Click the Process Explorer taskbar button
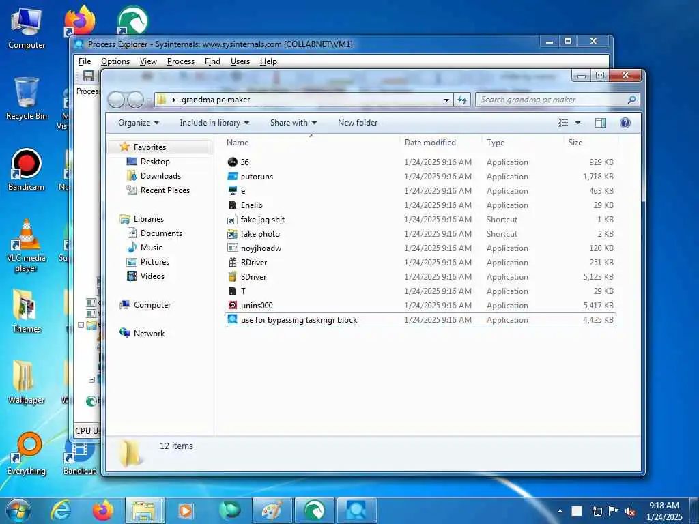The height and width of the screenshot is (524, 699). pos(356,510)
